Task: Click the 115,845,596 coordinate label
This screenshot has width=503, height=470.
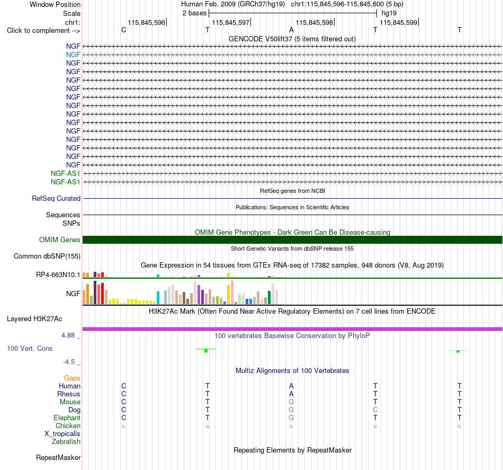Action: click(146, 22)
